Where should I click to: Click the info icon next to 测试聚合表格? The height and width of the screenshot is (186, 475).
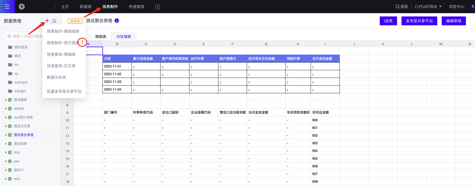coord(117,21)
